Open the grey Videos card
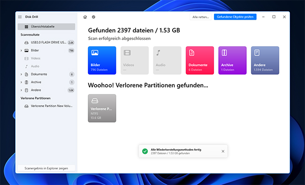This screenshot has width=305, height=185. coord(135,61)
